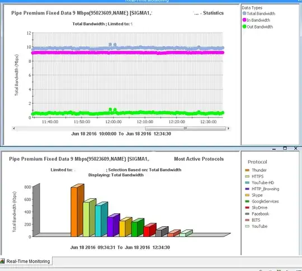Click the time range scrollbar thumb
302x271 pixels.
point(185,128)
